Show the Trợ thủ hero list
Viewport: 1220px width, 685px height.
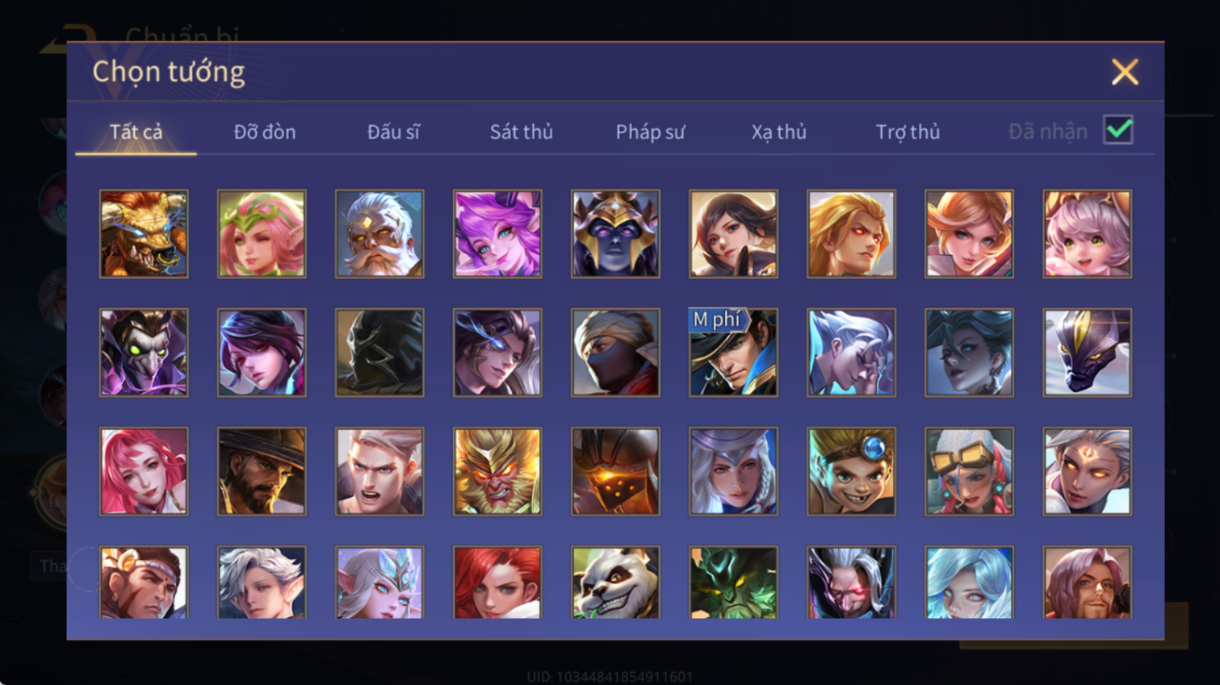point(908,132)
